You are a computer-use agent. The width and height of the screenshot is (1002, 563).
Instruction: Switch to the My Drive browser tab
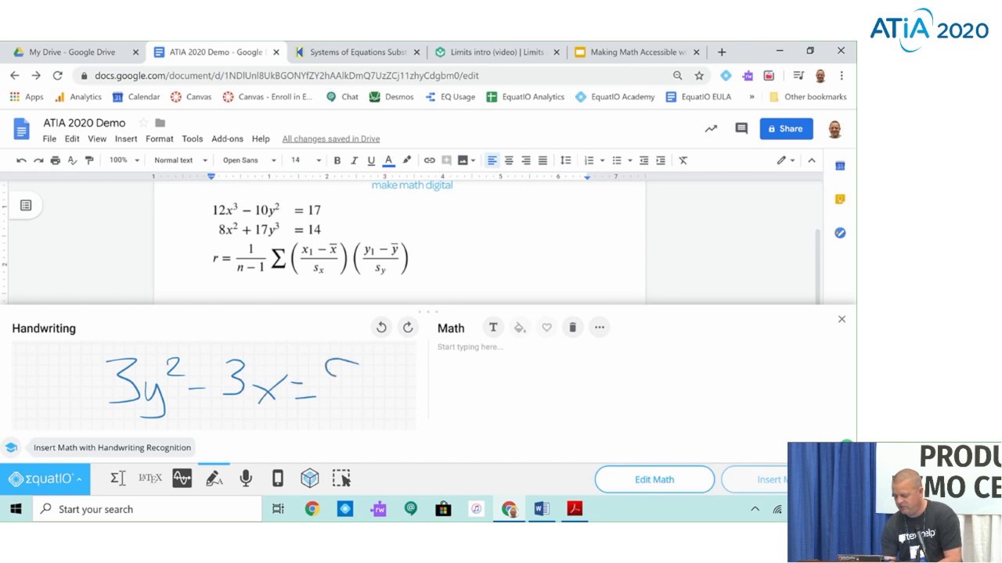(x=71, y=52)
